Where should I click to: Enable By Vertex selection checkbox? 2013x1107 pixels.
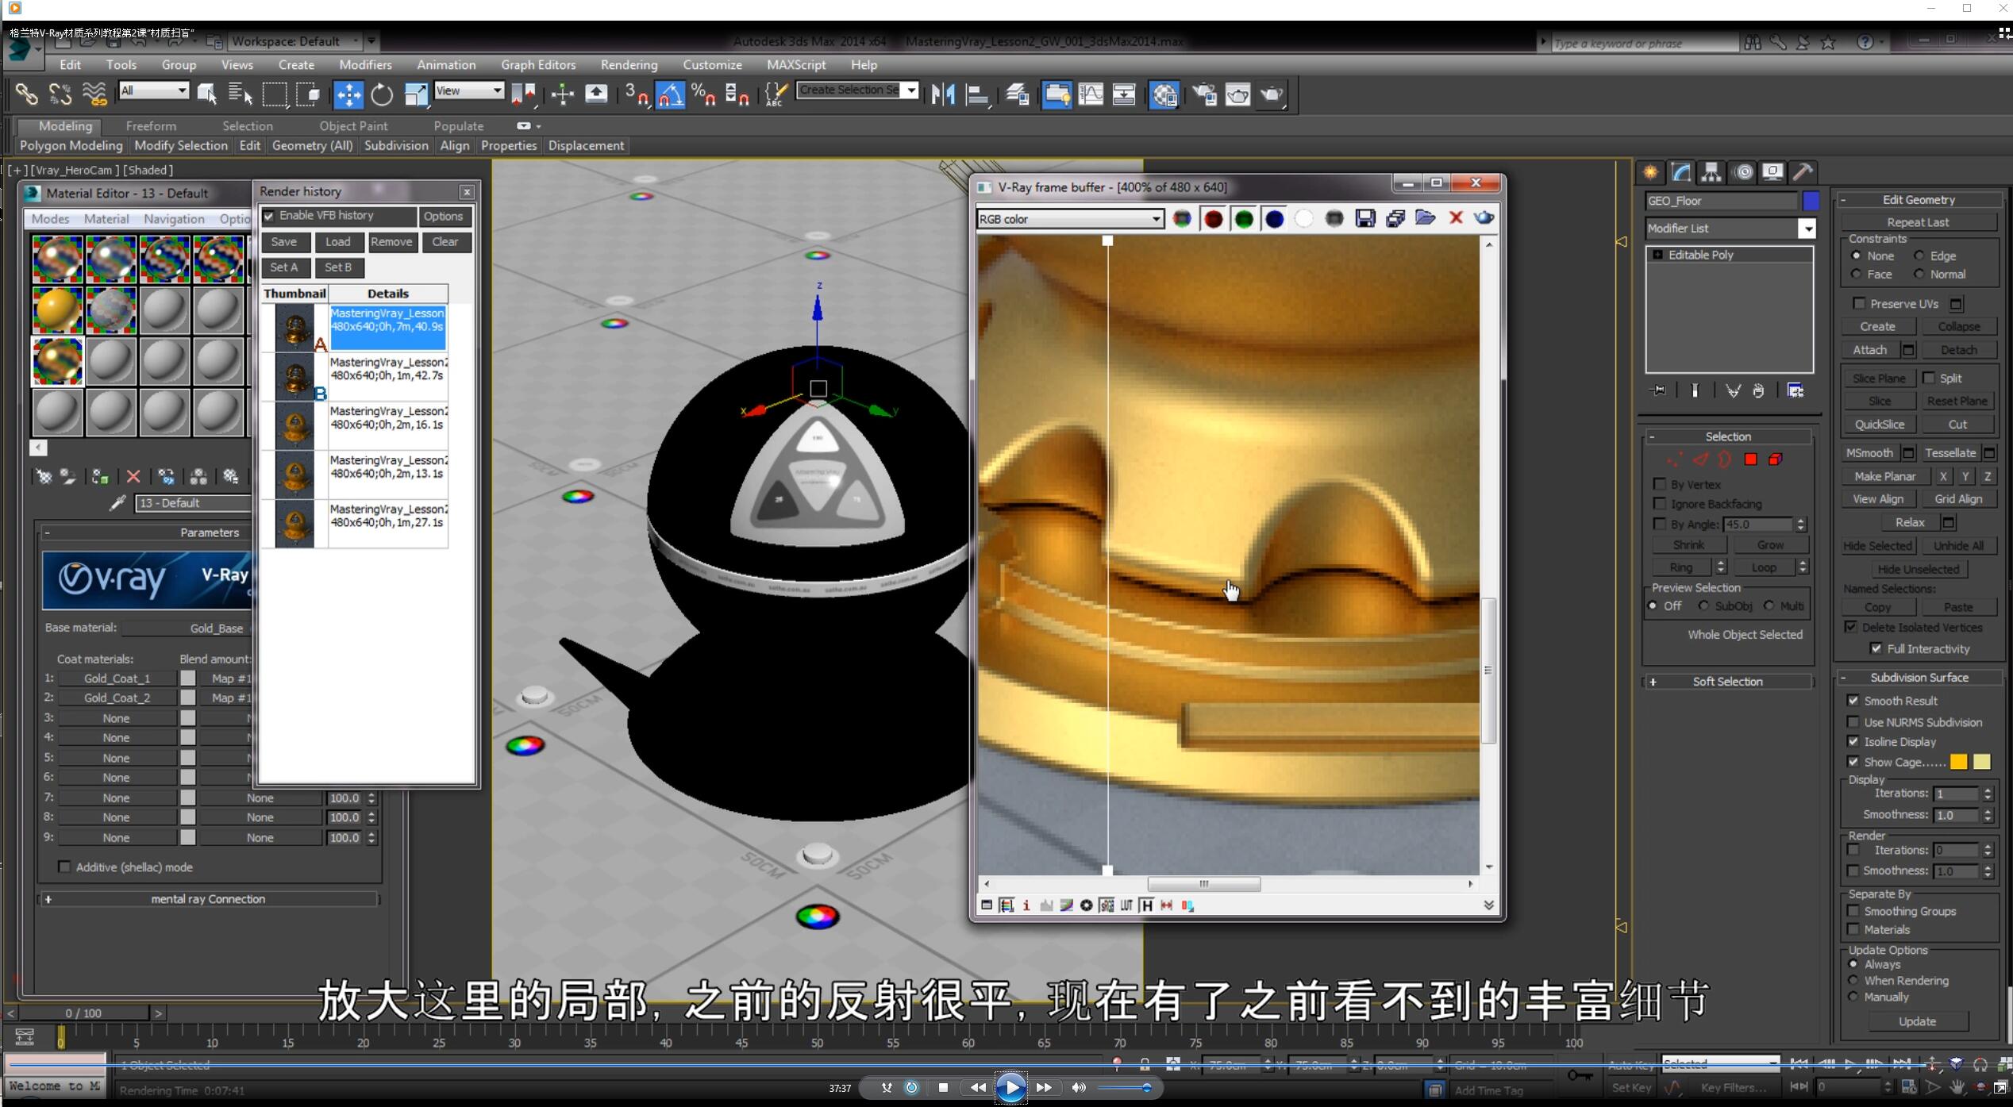[x=1659, y=484]
